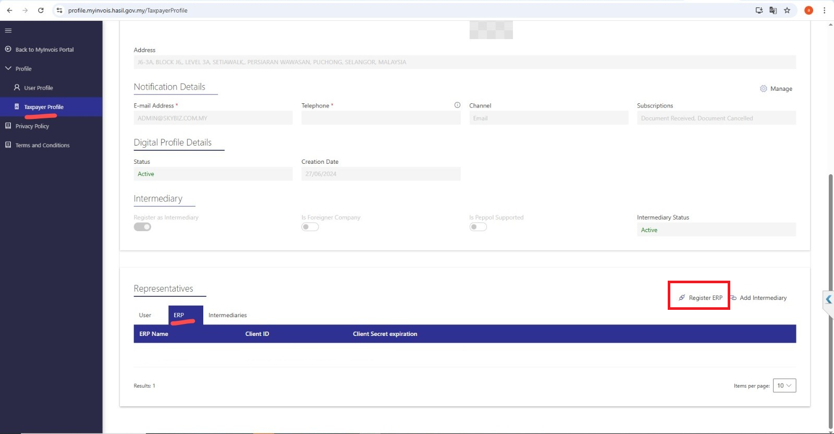Click the translate page icon

[773, 10]
